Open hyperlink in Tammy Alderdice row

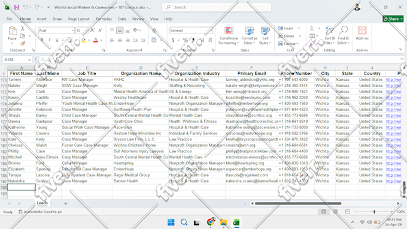[x=393, y=80]
